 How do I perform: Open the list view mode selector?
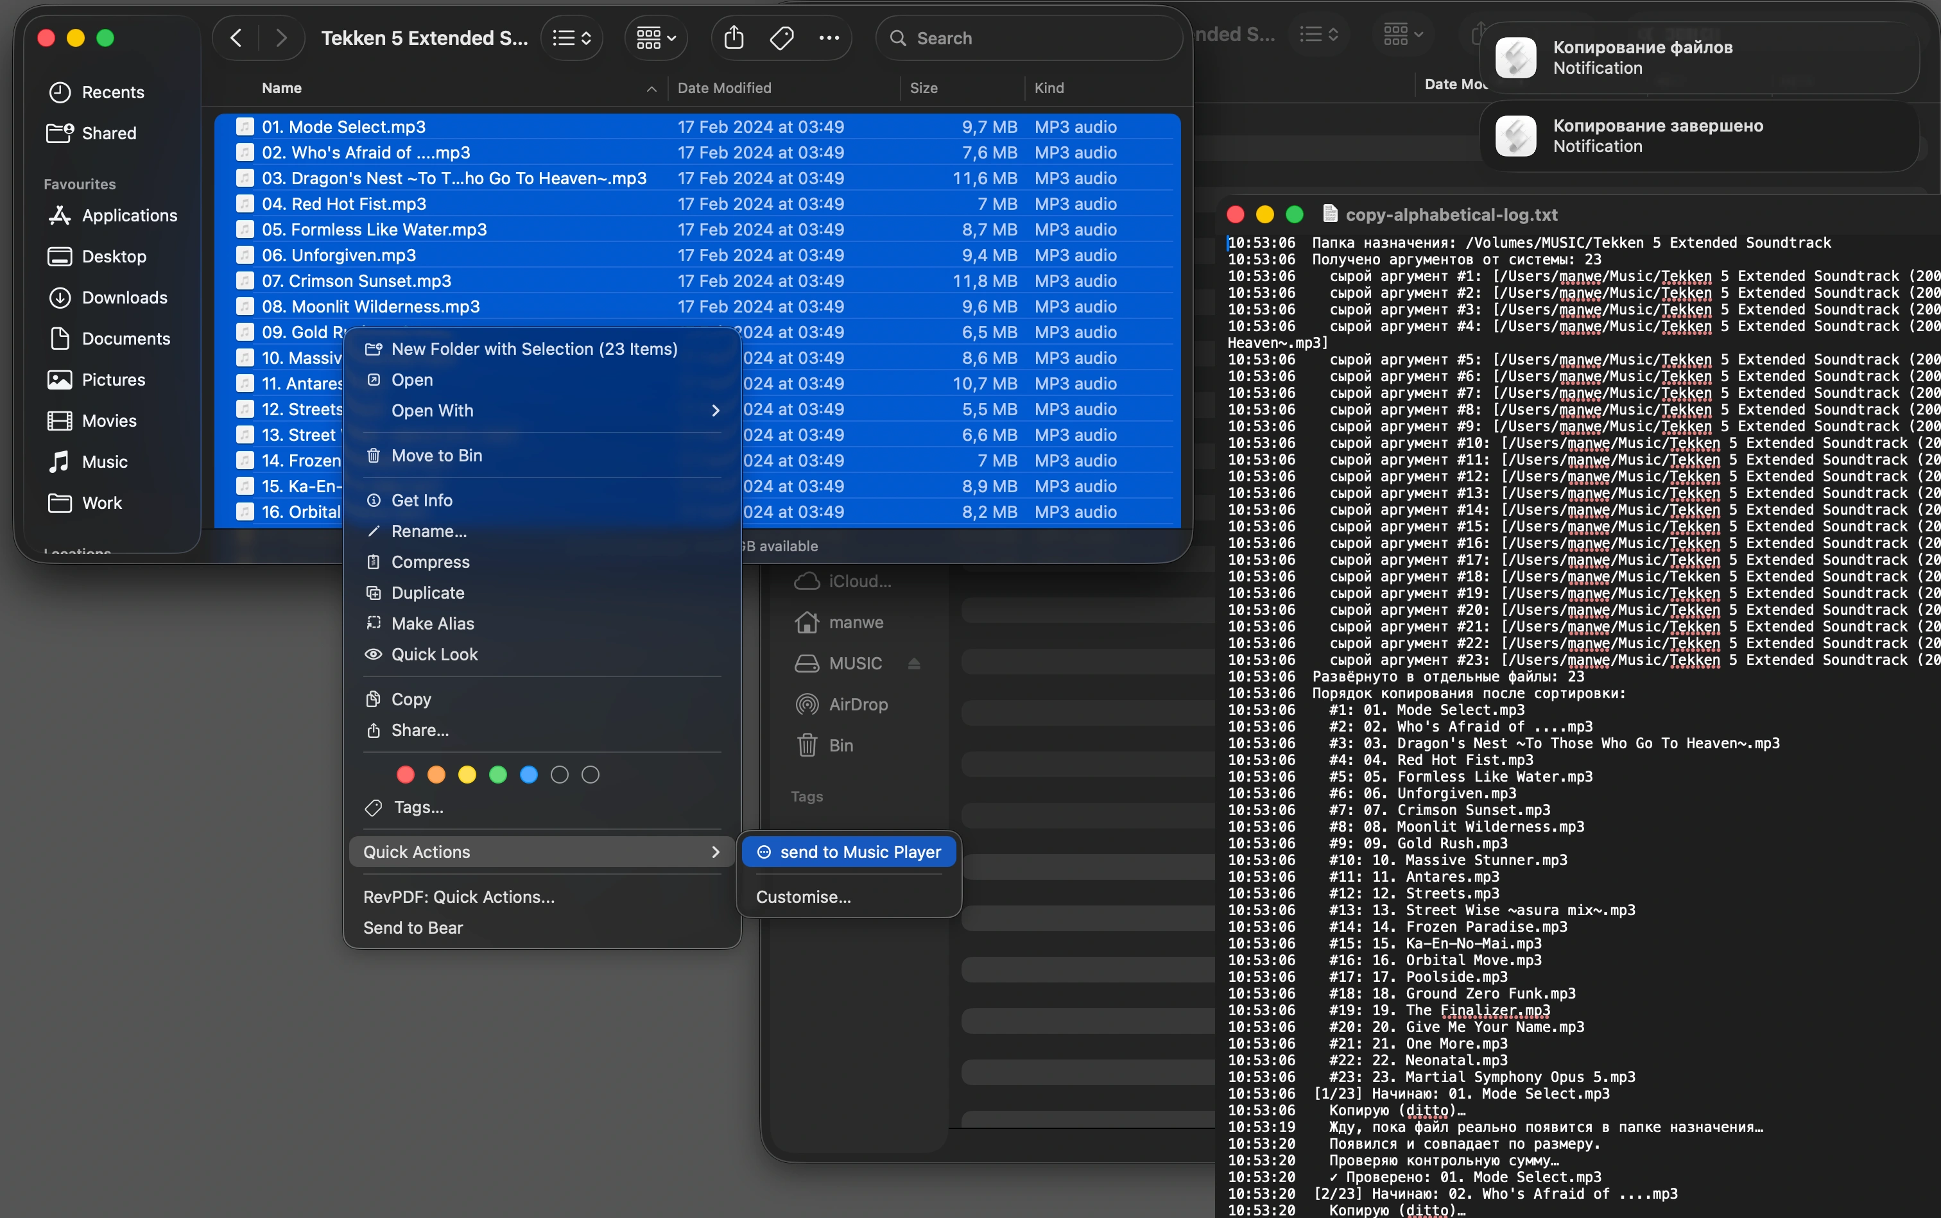point(572,38)
